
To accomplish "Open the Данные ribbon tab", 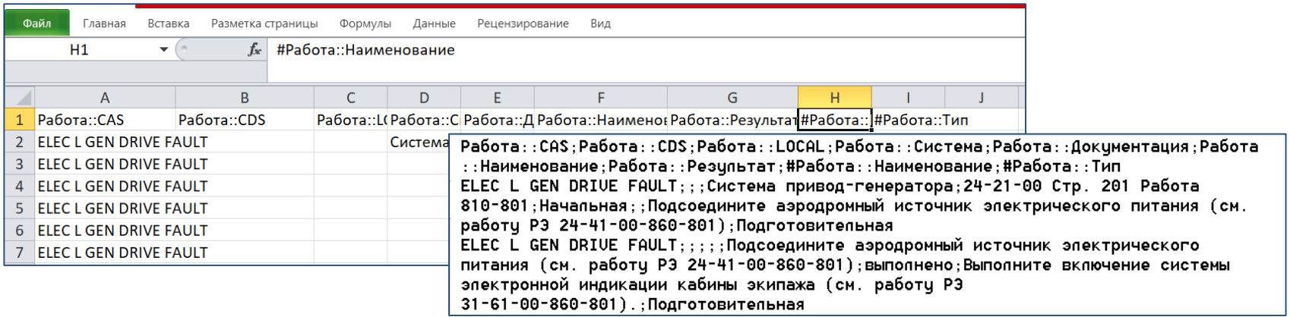I will (x=434, y=24).
